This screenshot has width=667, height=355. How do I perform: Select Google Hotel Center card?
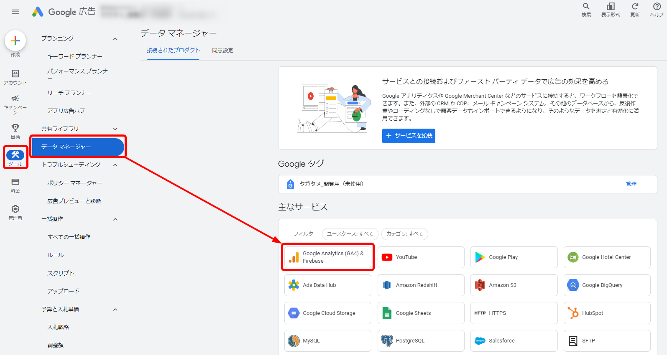tap(607, 257)
